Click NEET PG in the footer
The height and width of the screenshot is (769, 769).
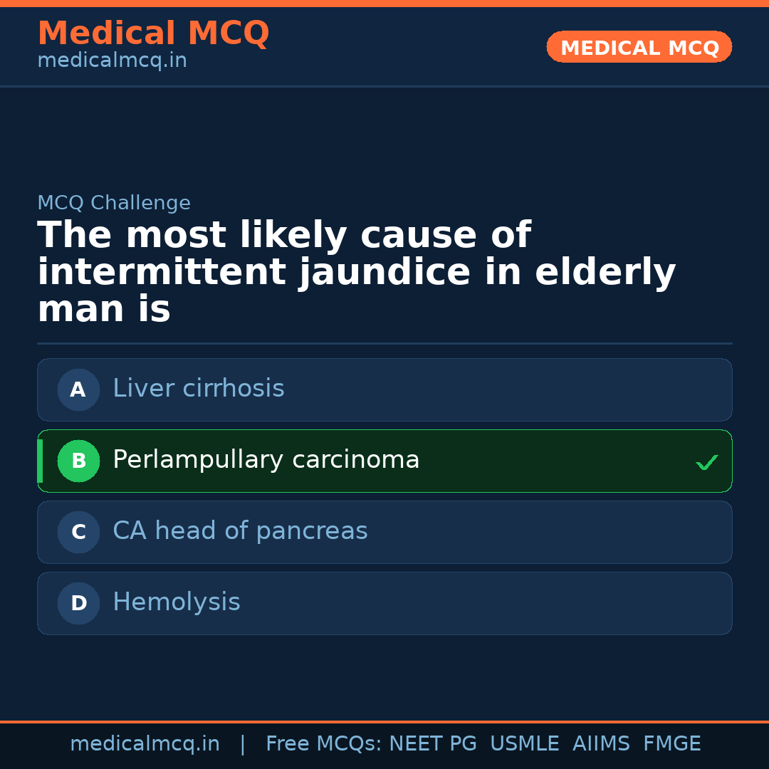click(x=433, y=744)
